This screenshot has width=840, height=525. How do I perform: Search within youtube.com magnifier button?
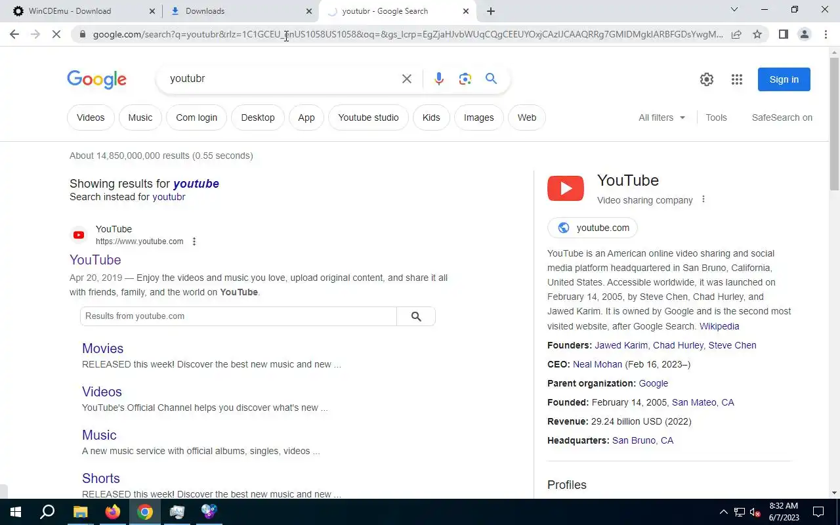(416, 316)
